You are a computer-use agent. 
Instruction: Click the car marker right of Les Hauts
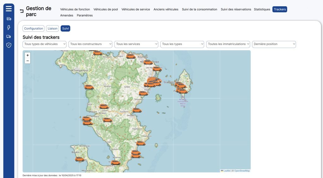(x=157, y=69)
